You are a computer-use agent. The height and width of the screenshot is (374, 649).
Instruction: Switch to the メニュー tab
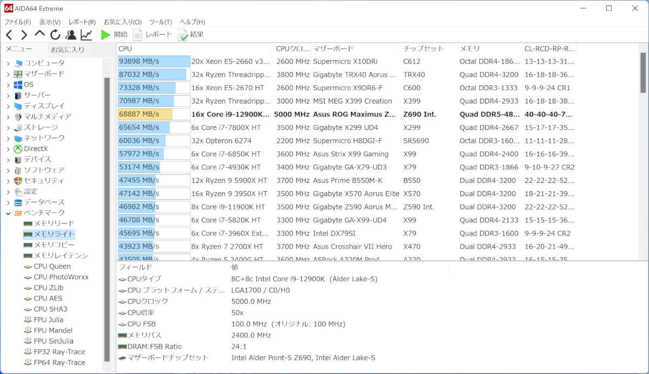coord(18,49)
